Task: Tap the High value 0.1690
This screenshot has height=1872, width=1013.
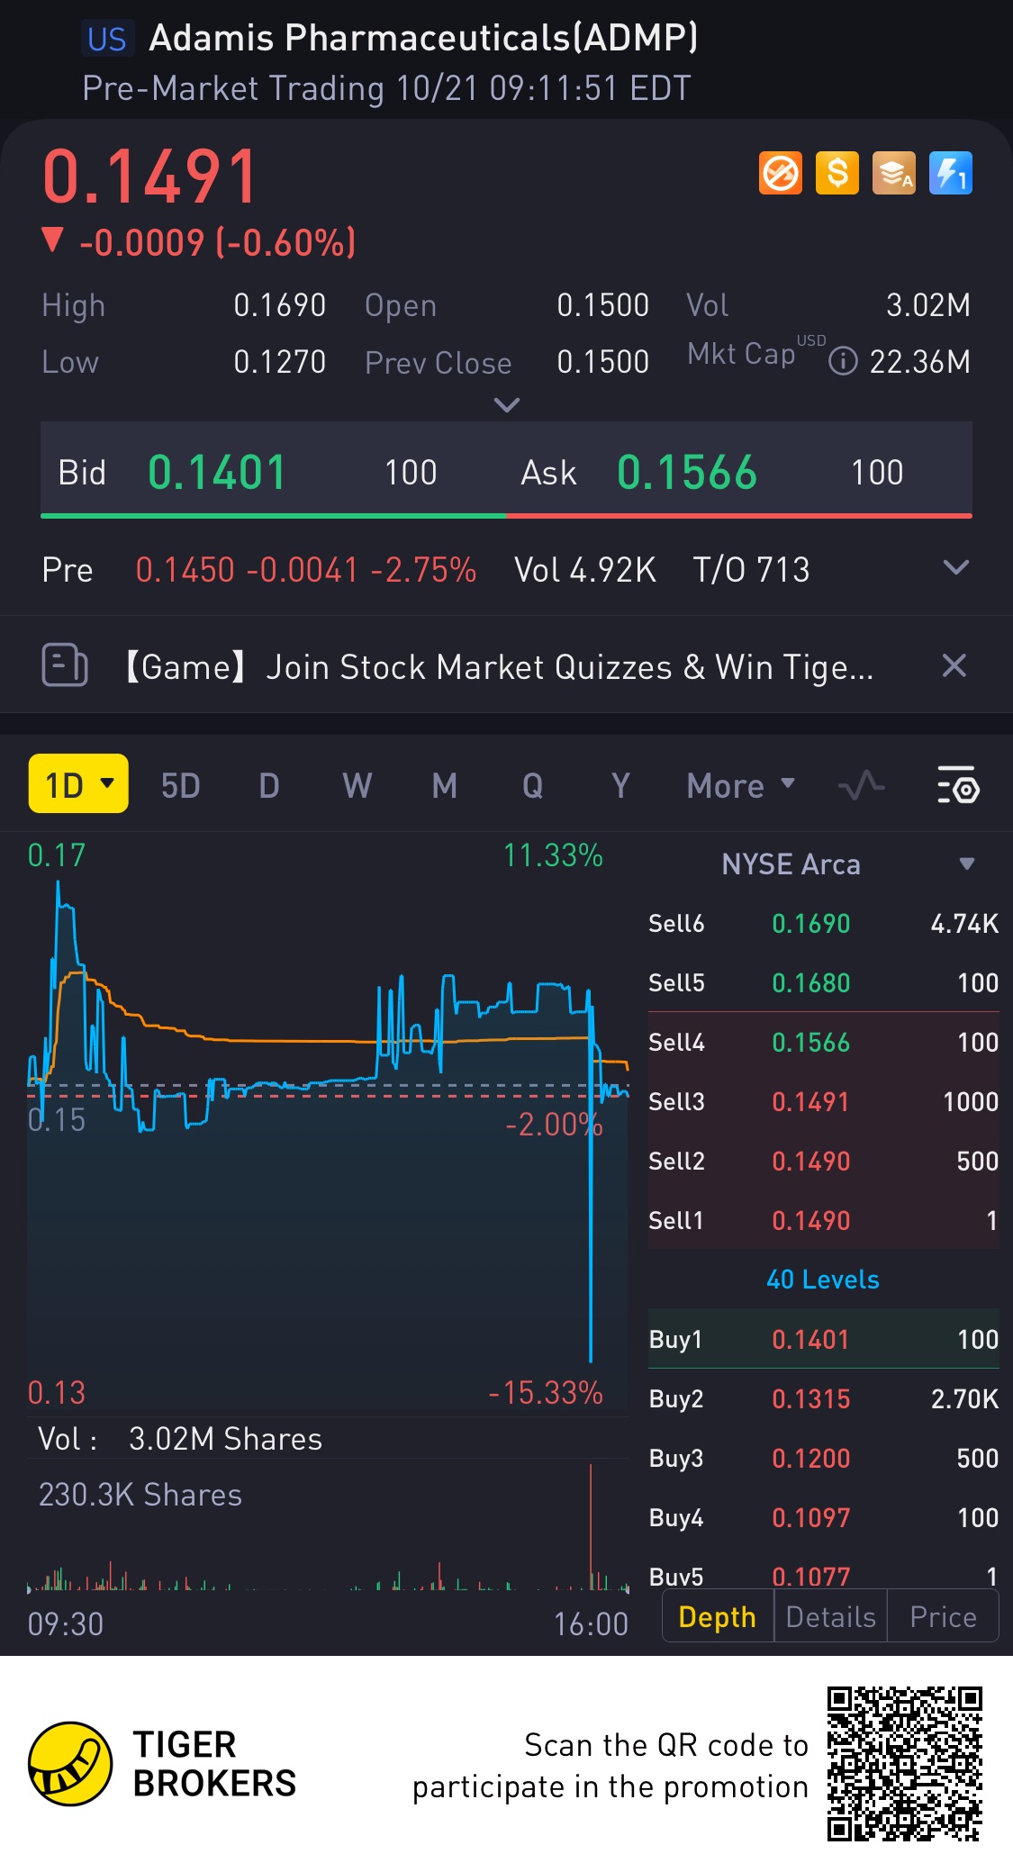Action: [x=279, y=305]
